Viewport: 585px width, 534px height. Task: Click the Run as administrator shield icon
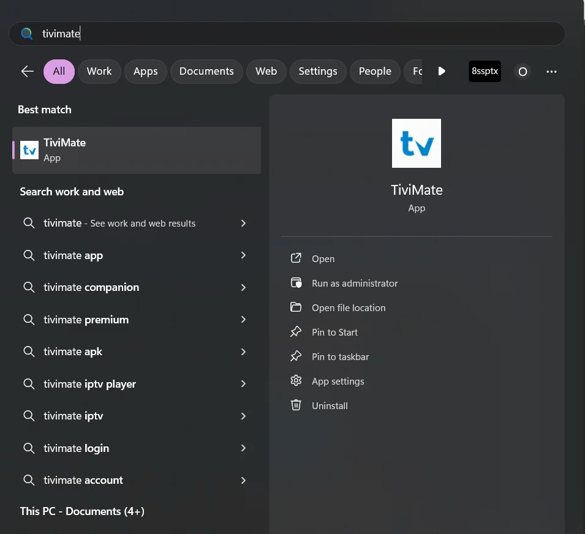coord(296,283)
